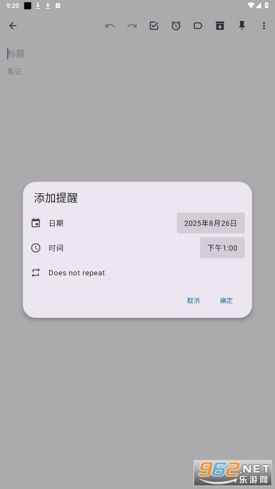The height and width of the screenshot is (489, 275).
Task: Focus the 笔记 note body field
Action: 137,72
